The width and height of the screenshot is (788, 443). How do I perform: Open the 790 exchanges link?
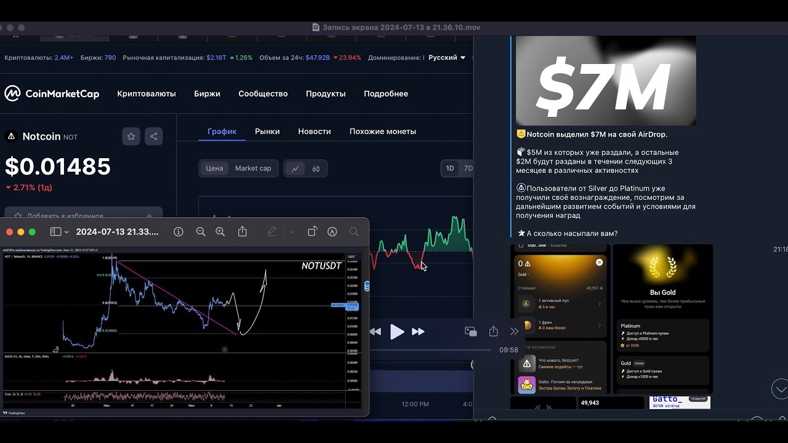pyautogui.click(x=110, y=57)
